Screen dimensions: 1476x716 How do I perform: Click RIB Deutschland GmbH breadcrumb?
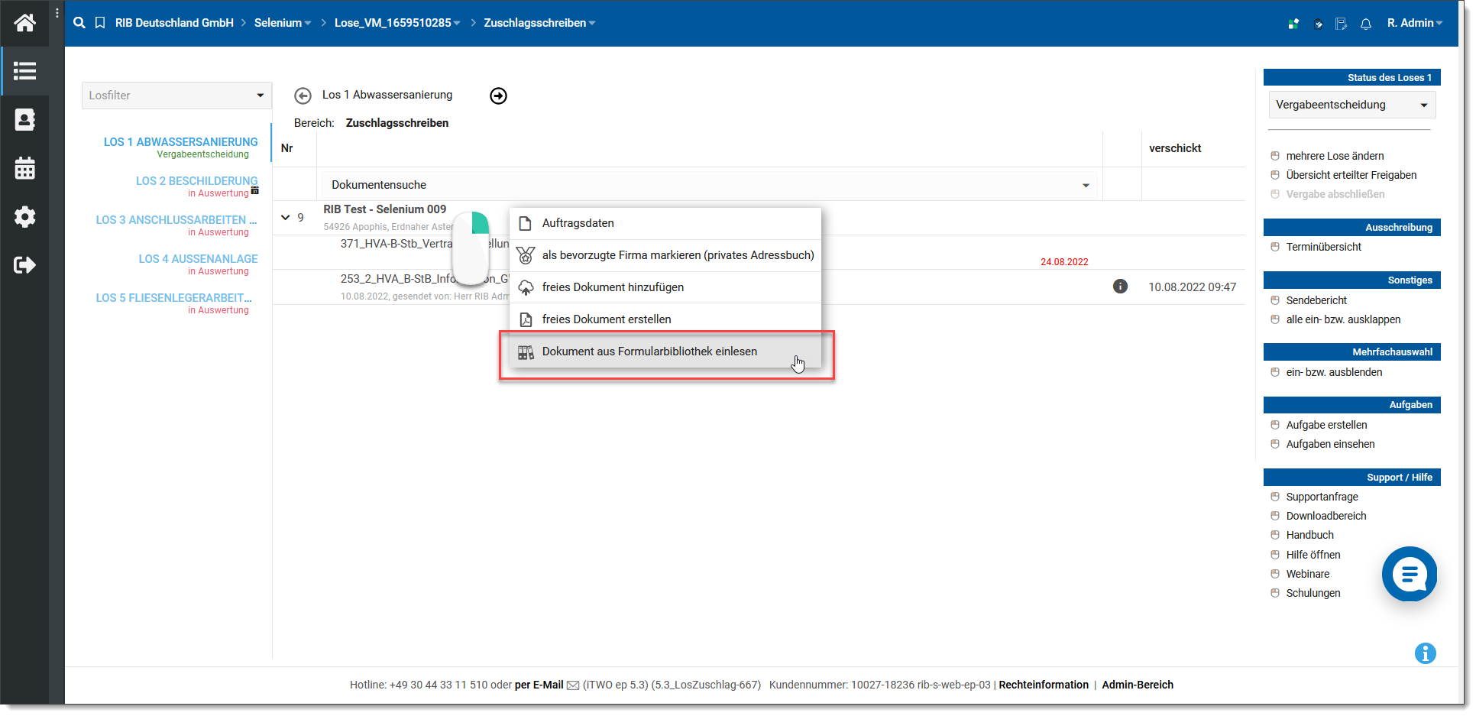(x=174, y=23)
